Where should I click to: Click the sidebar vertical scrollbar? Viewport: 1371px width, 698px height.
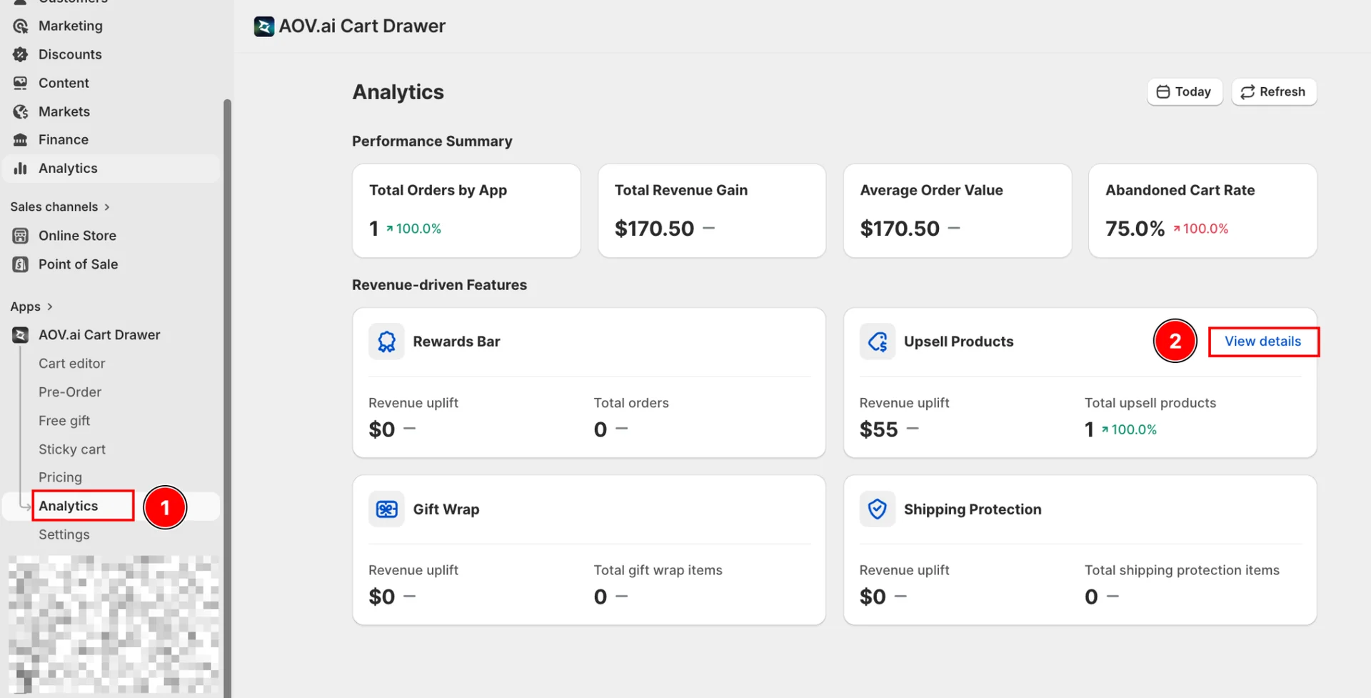tap(227, 397)
